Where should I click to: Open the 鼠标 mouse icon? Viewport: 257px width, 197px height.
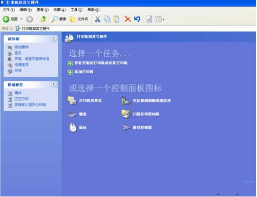click(73, 127)
